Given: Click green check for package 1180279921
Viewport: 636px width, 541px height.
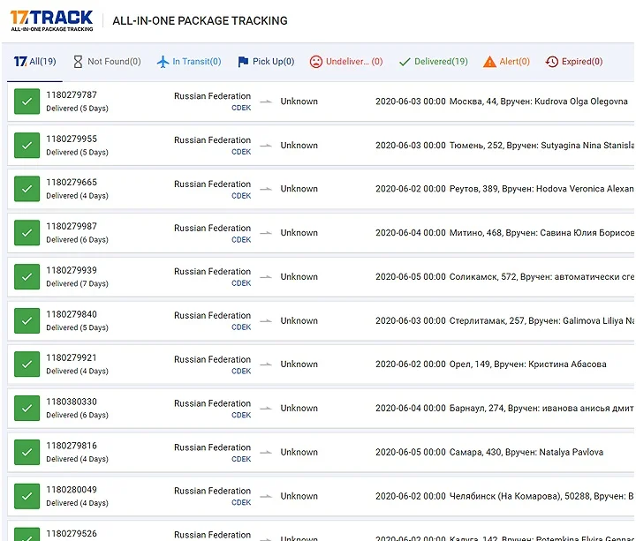Looking at the screenshot, I should [26, 364].
